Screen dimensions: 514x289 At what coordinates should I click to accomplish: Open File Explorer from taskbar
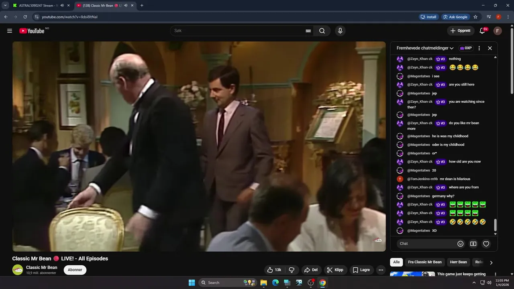click(264, 283)
